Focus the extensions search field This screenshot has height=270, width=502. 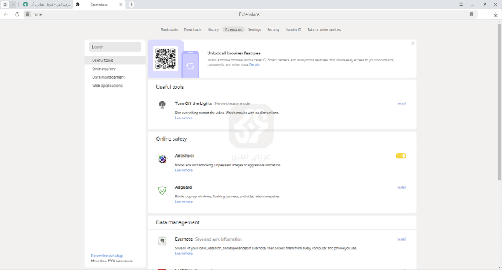click(116, 47)
